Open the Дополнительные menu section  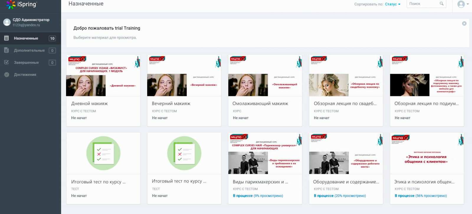click(29, 50)
